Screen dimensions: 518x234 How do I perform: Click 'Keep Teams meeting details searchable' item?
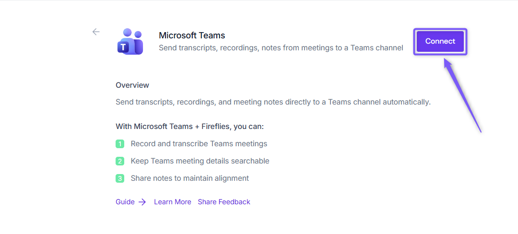200,161
